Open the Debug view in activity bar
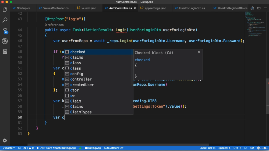This screenshot has width=269, height=151. click(5, 41)
